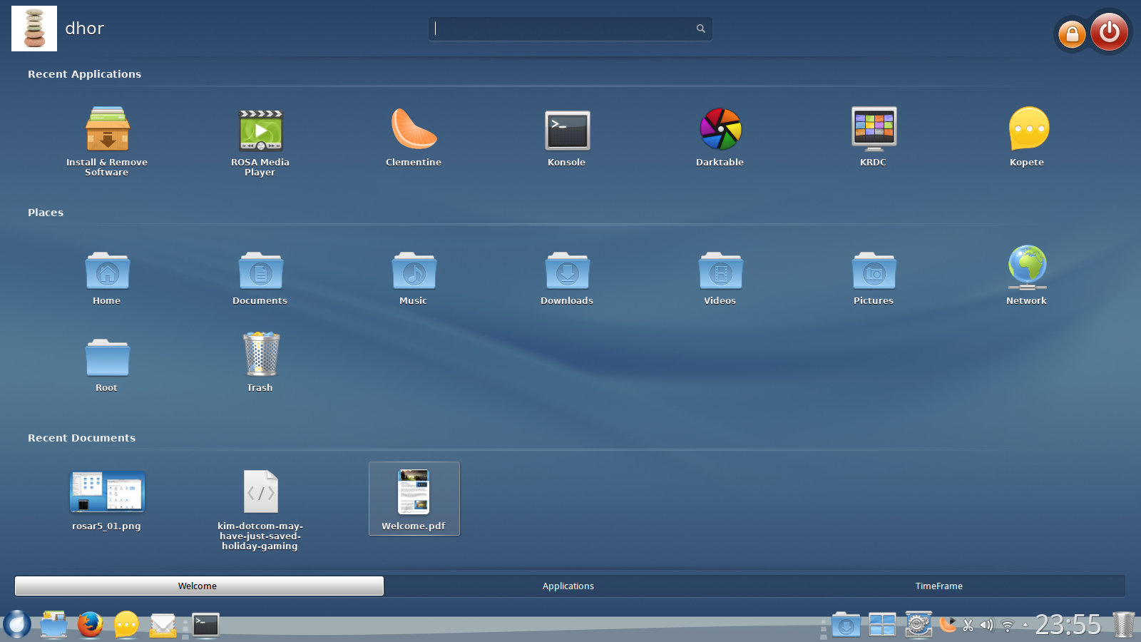Open Kopete from the panel

[126, 624]
